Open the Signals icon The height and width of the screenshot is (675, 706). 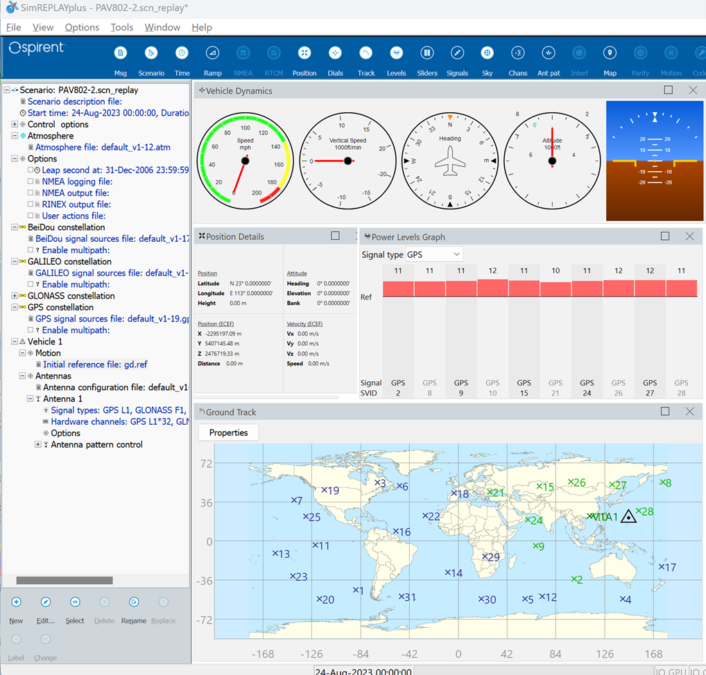tap(458, 53)
